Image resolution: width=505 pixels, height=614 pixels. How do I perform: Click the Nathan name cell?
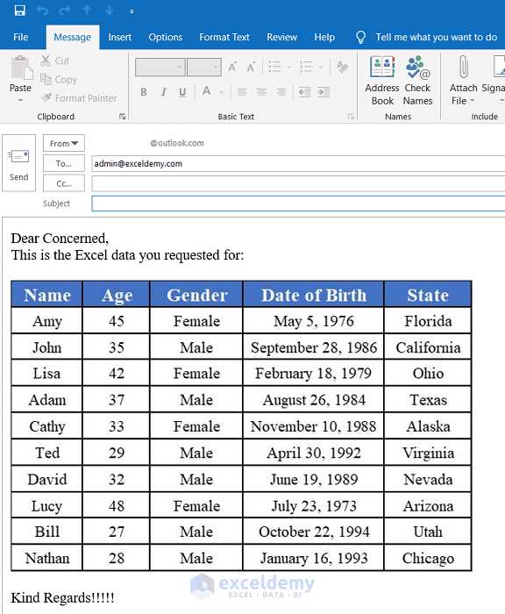click(x=47, y=558)
